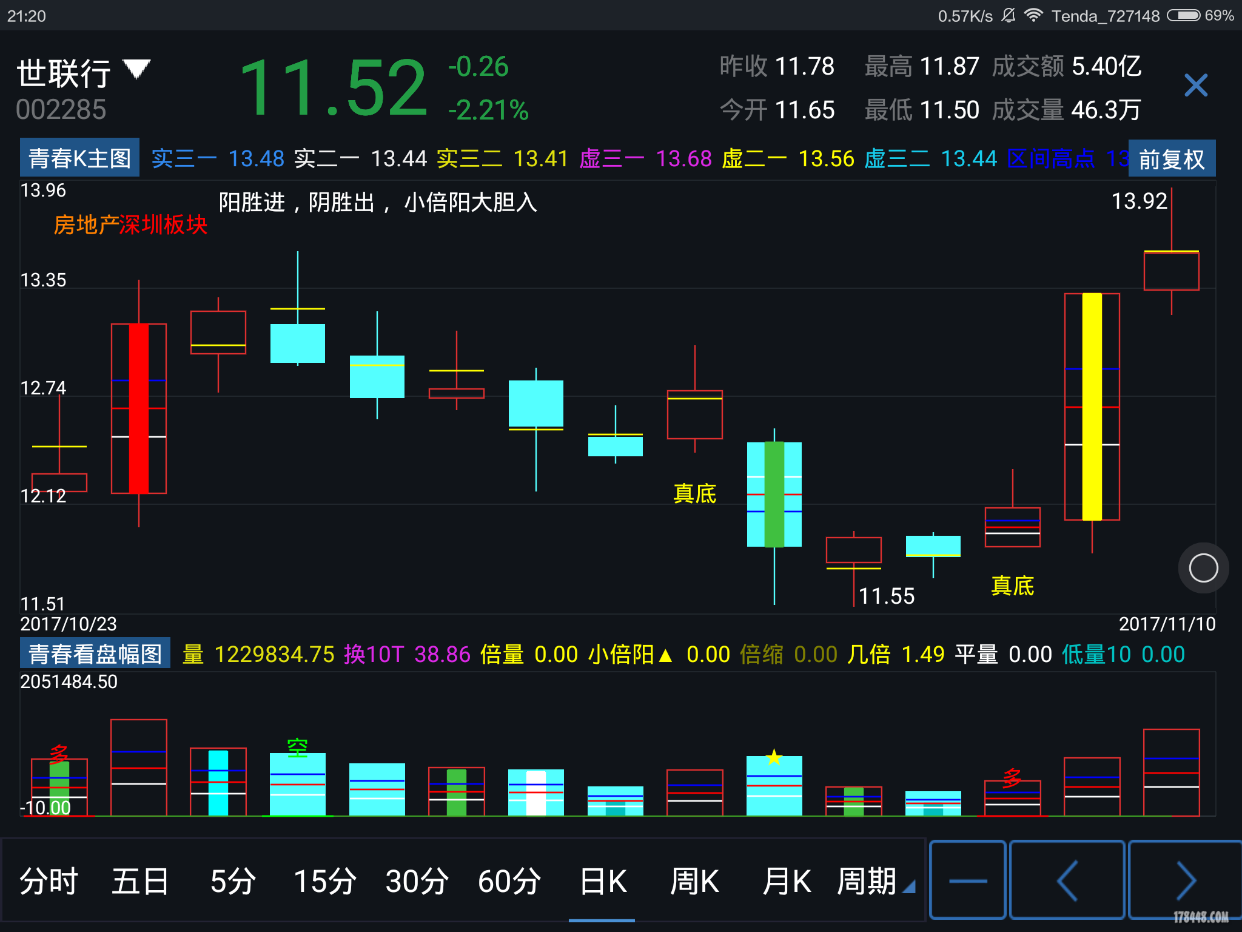Select the 5分 period tab
Viewport: 1242px width, 932px height.
(233, 881)
